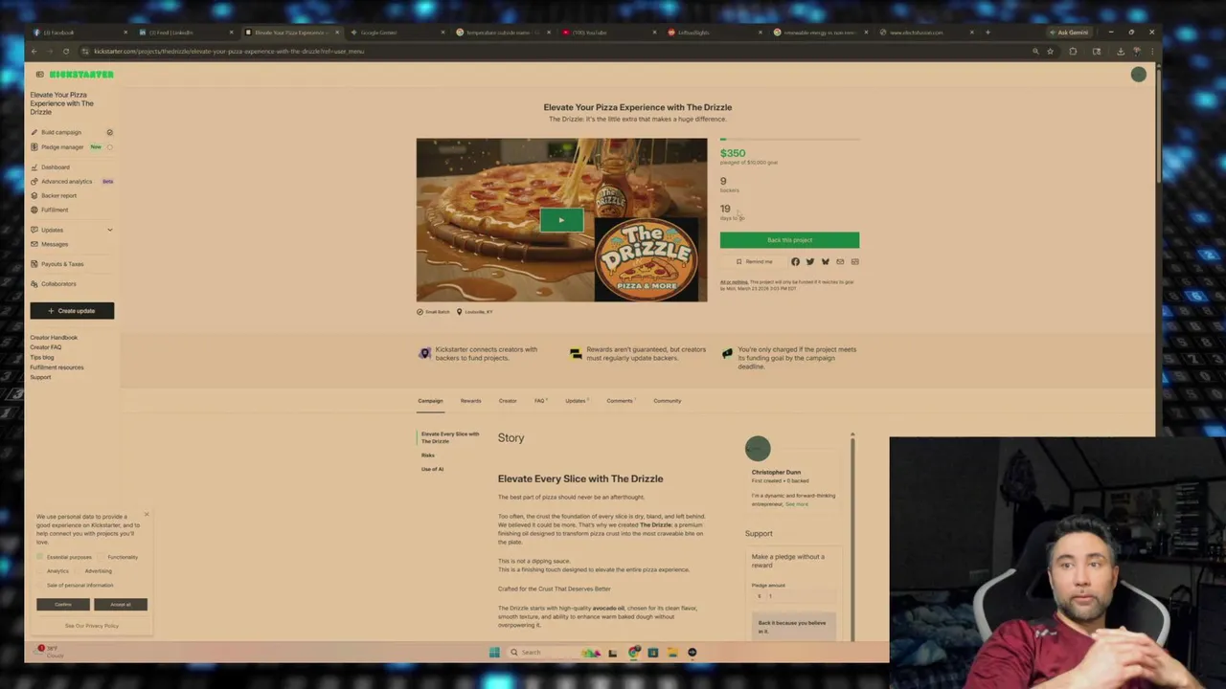Viewport: 1226px width, 689px height.
Task: Click the Small Batch category tag
Action: pos(433,312)
